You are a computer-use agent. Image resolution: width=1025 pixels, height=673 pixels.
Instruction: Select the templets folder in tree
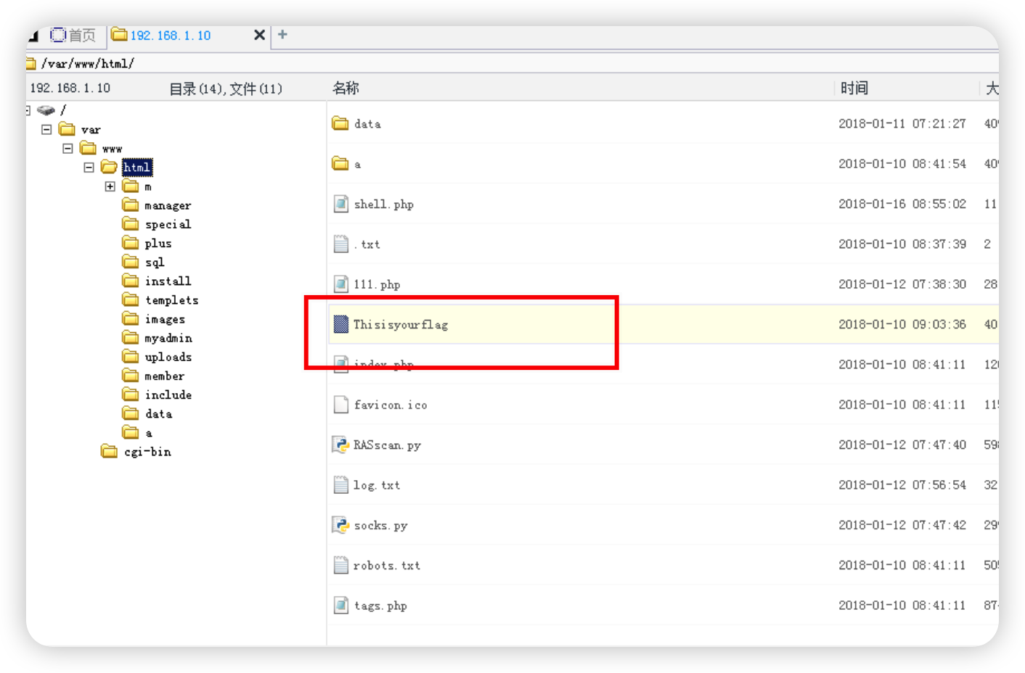[x=171, y=300]
